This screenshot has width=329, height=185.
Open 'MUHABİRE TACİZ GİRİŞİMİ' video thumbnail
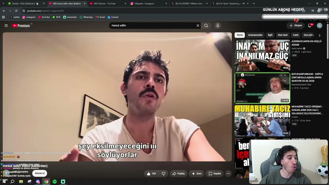click(x=262, y=121)
